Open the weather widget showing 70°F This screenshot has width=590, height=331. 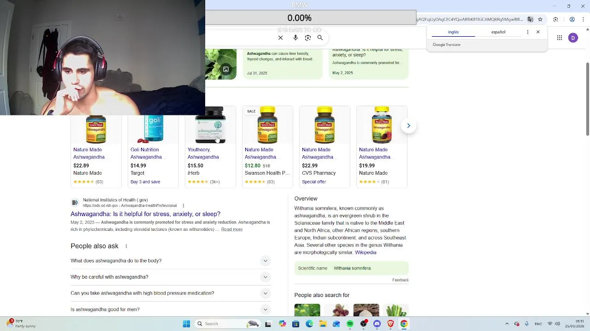(x=21, y=324)
